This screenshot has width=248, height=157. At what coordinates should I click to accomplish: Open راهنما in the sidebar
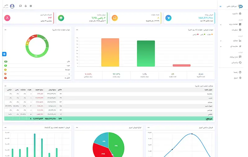point(236,72)
